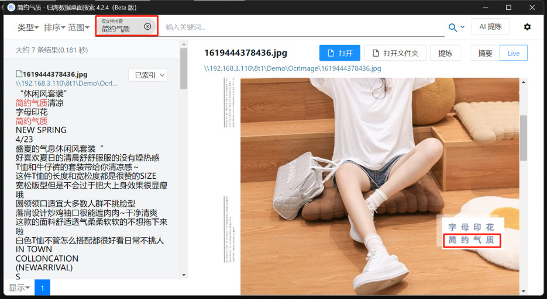The width and height of the screenshot is (547, 299).
Task: Go to results page 1
Action: [42, 287]
